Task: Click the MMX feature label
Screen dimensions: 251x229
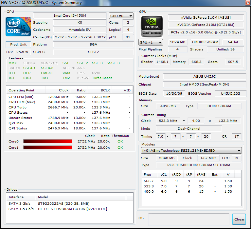Action: [x=13, y=63]
